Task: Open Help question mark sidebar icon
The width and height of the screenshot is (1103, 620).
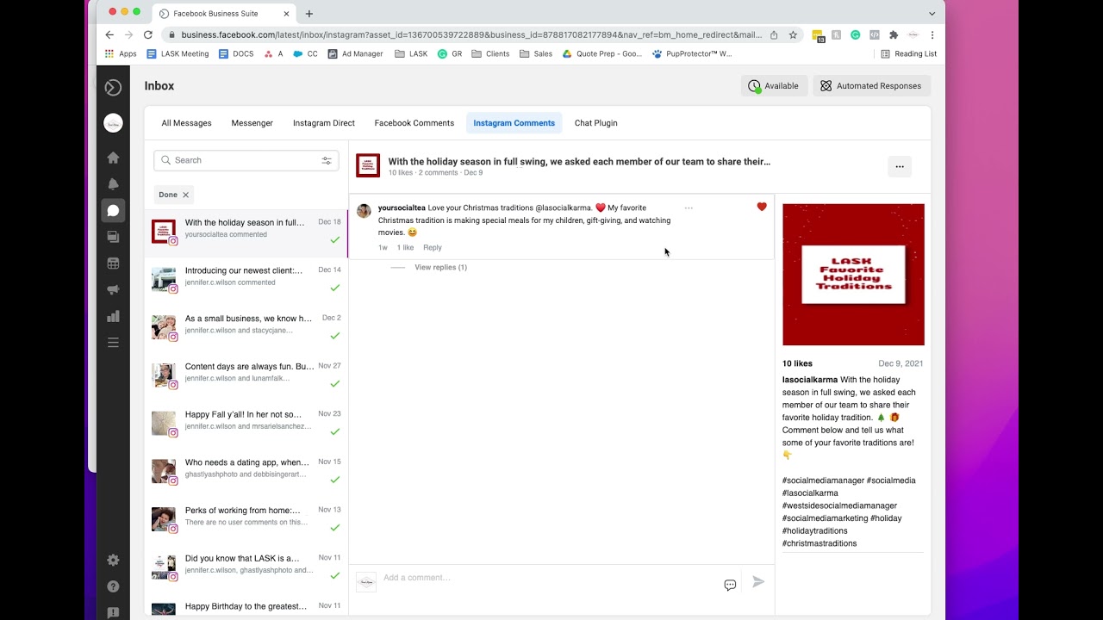Action: 113,586
